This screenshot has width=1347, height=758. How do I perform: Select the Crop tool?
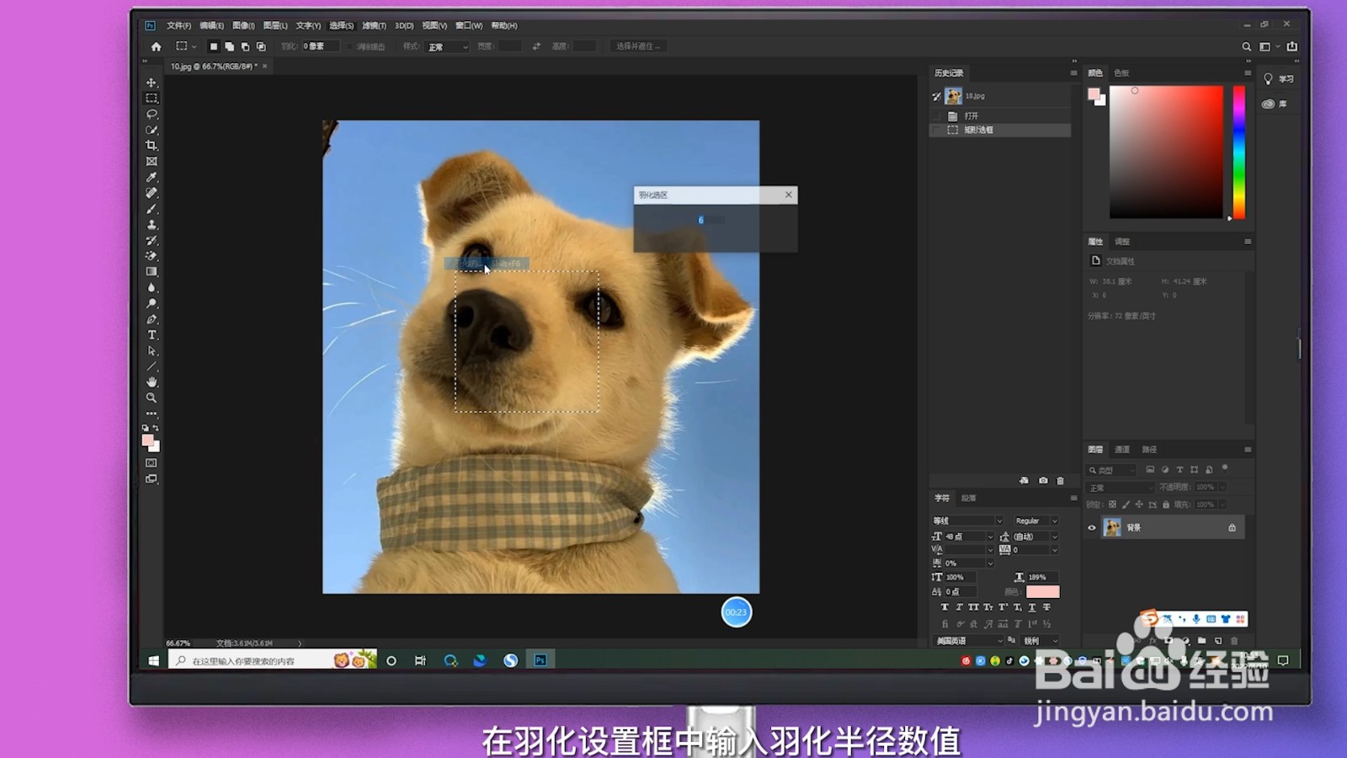(x=152, y=146)
